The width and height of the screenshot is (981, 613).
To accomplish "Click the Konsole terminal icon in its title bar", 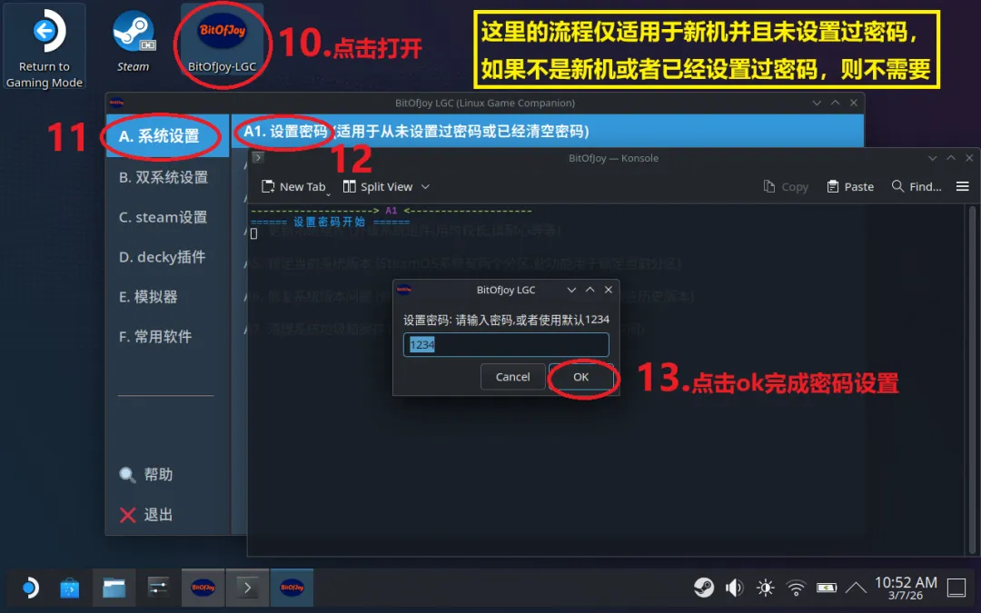I will tap(257, 158).
